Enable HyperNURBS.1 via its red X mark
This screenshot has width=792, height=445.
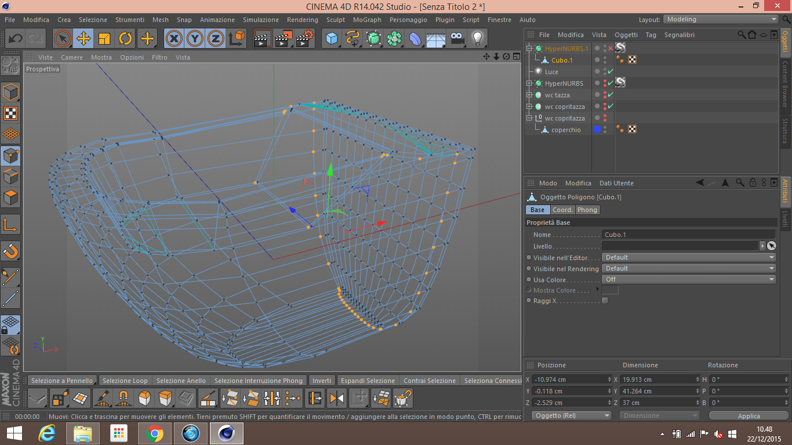pyautogui.click(x=611, y=49)
